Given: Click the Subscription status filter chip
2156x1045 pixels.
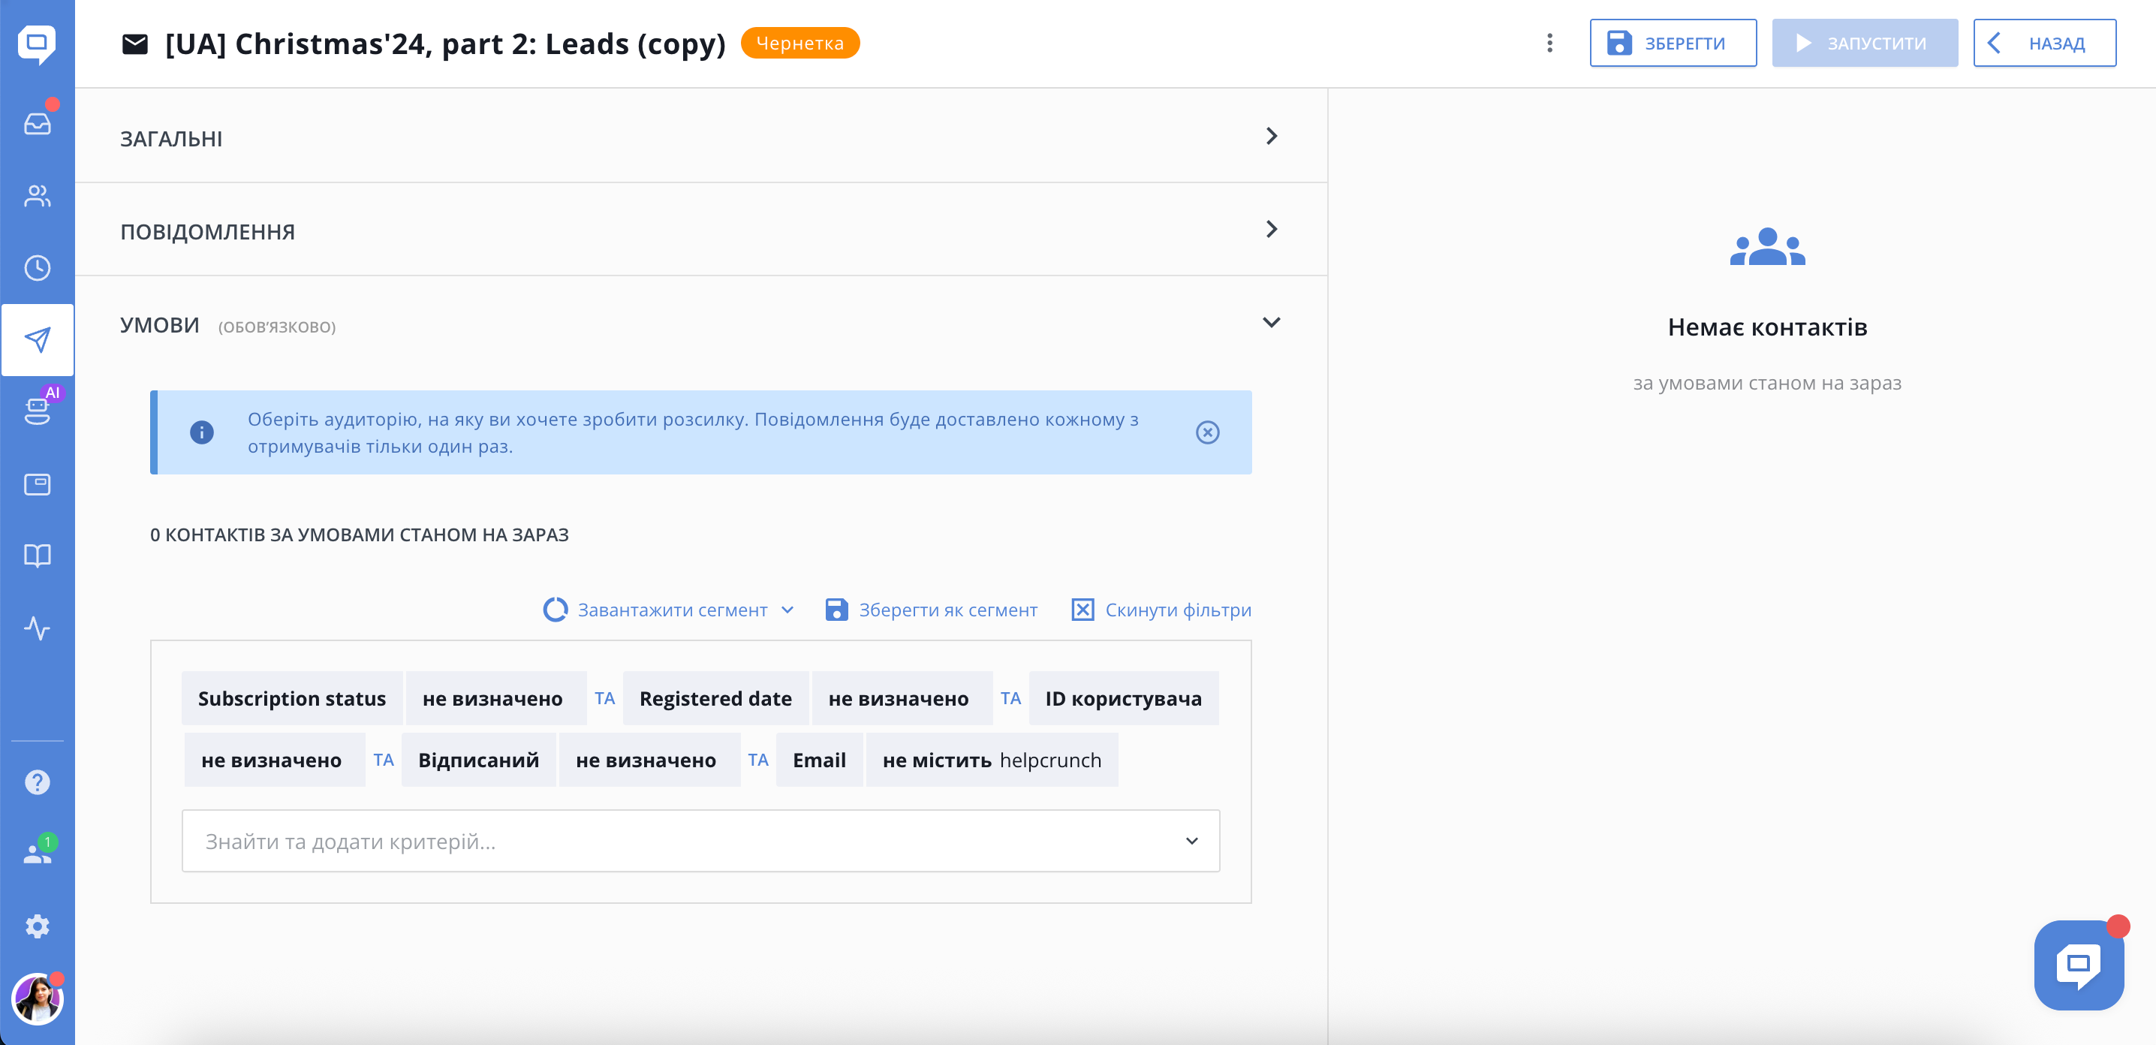Looking at the screenshot, I should click(x=292, y=699).
